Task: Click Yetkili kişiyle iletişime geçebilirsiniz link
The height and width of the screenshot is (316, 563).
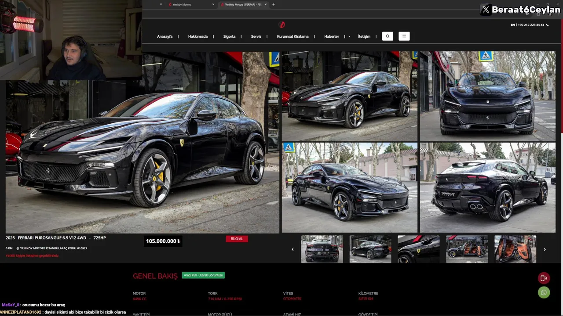Action: click(32, 255)
